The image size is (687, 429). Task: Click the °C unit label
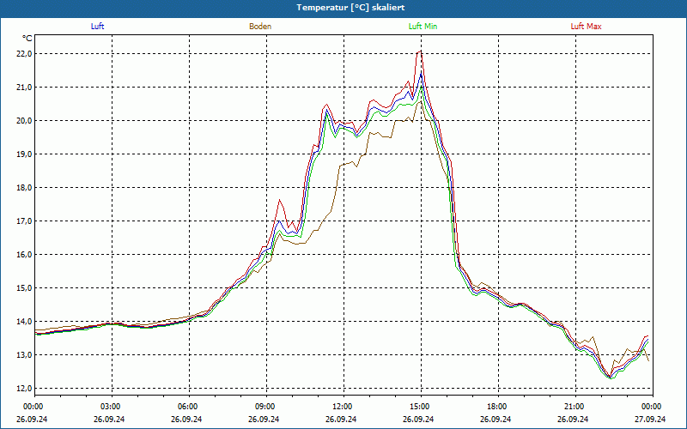click(27, 39)
